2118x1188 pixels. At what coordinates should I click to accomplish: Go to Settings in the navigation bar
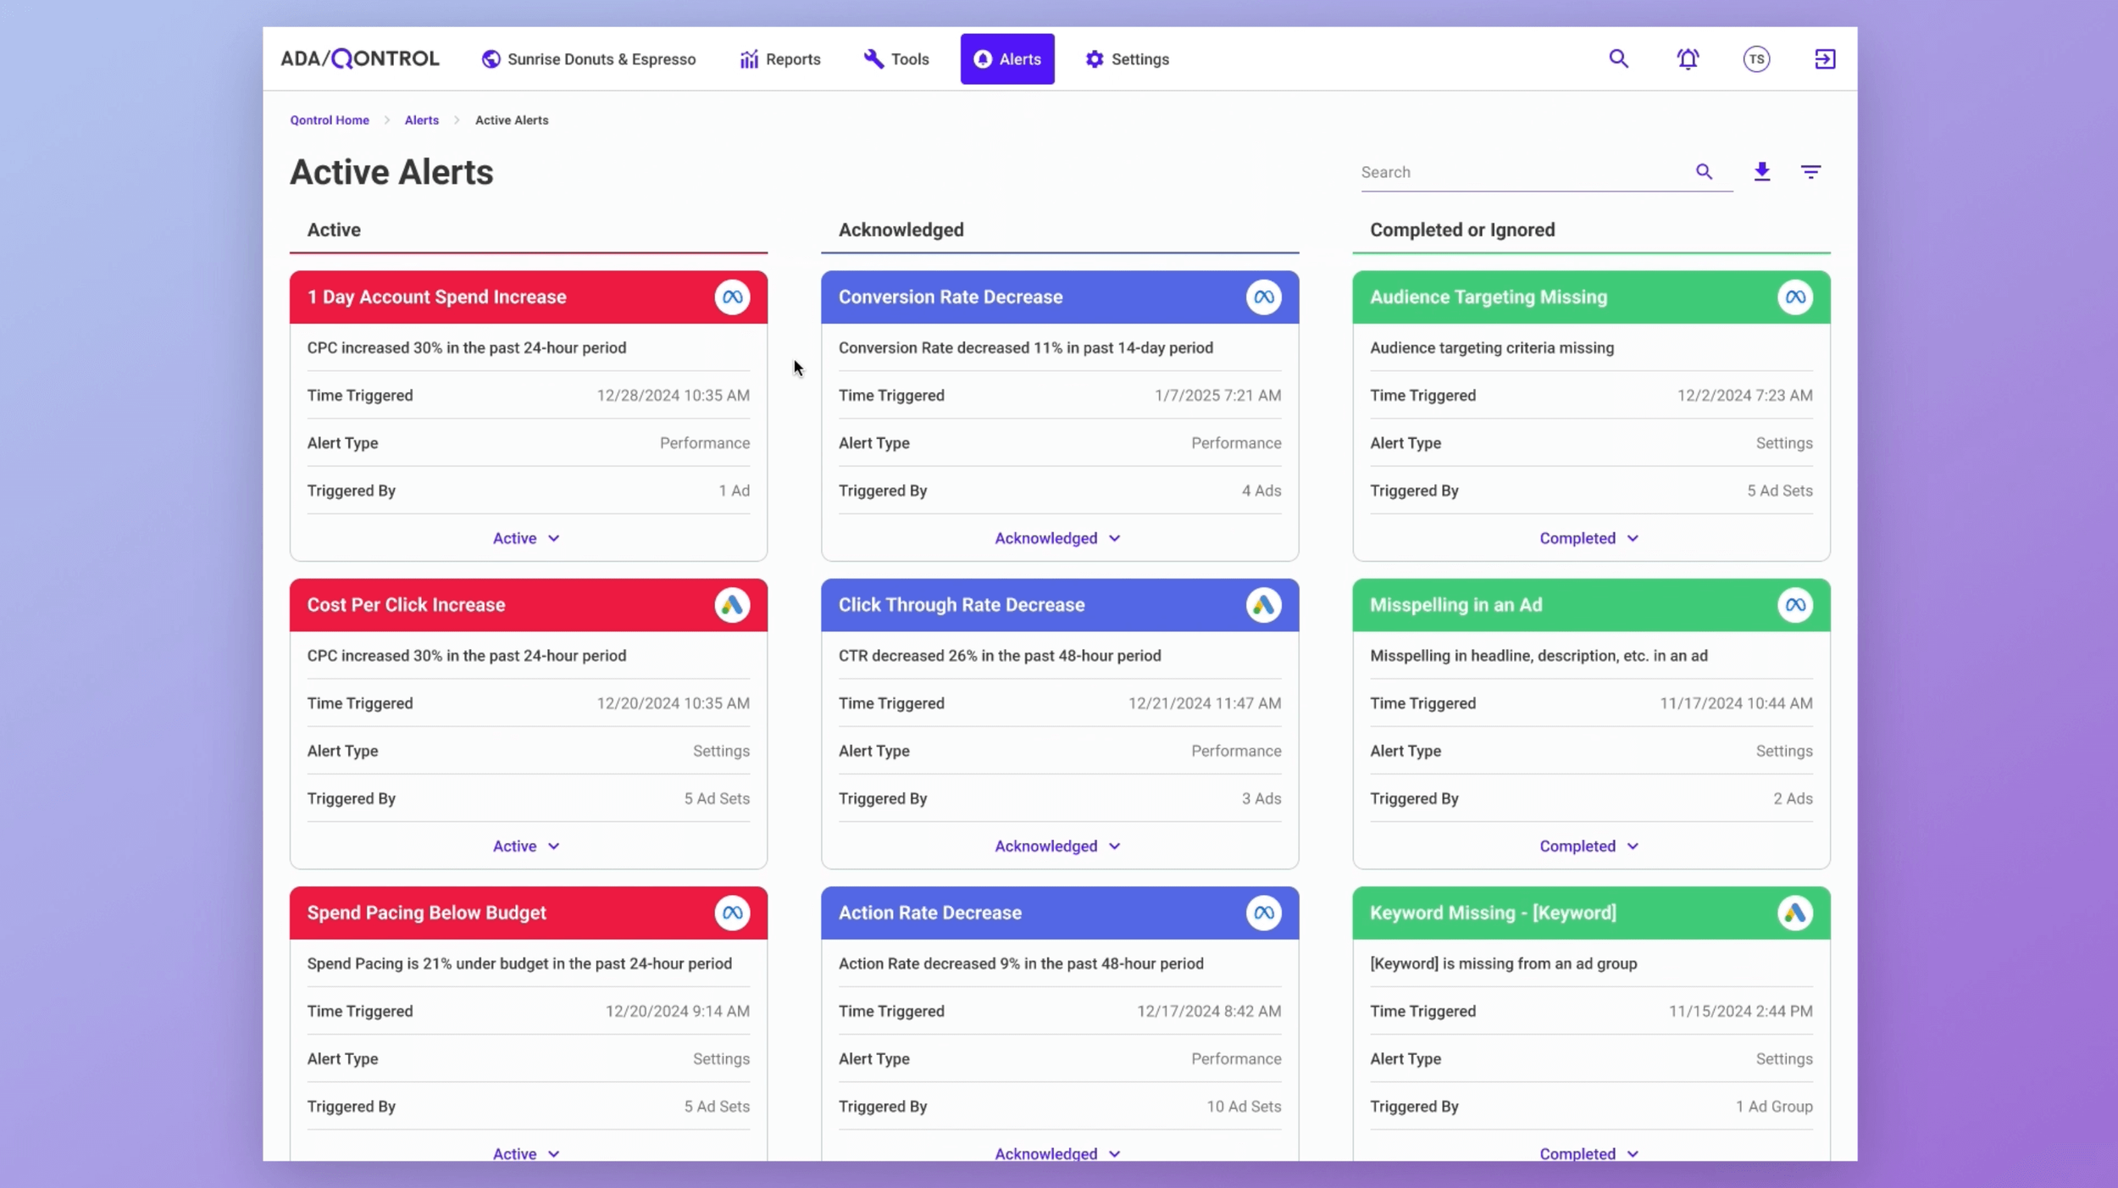tap(1127, 59)
